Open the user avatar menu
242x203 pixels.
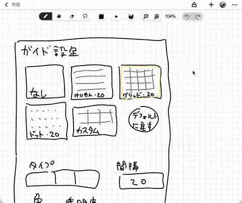223,5
